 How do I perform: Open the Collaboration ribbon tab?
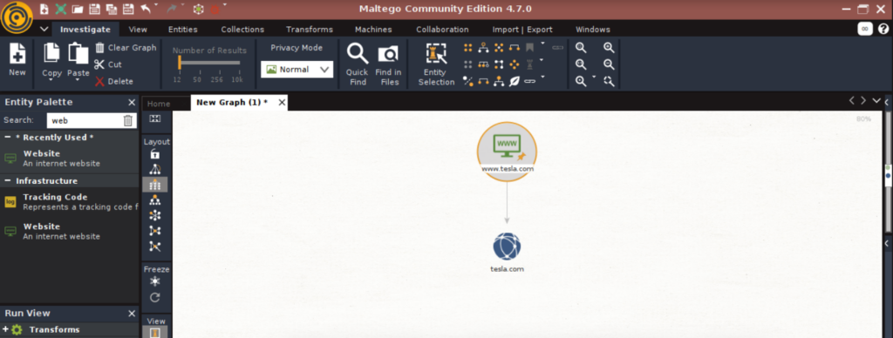[442, 30]
